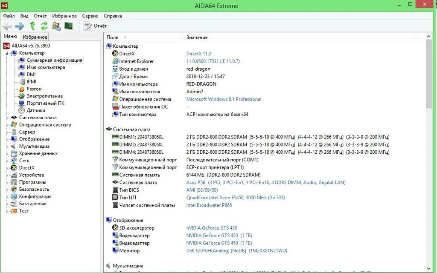Click the Устройства icon in the tree
Image resolution: width=437 pixels, height=273 pixels.
pos(14,175)
